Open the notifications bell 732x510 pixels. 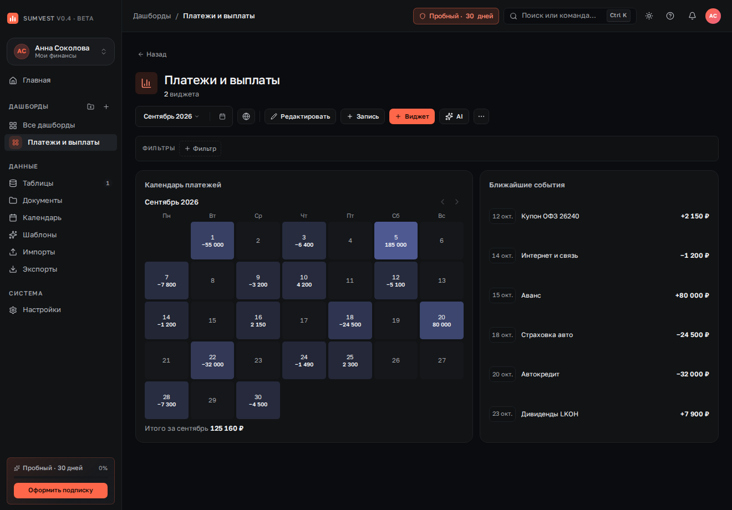[x=692, y=16]
